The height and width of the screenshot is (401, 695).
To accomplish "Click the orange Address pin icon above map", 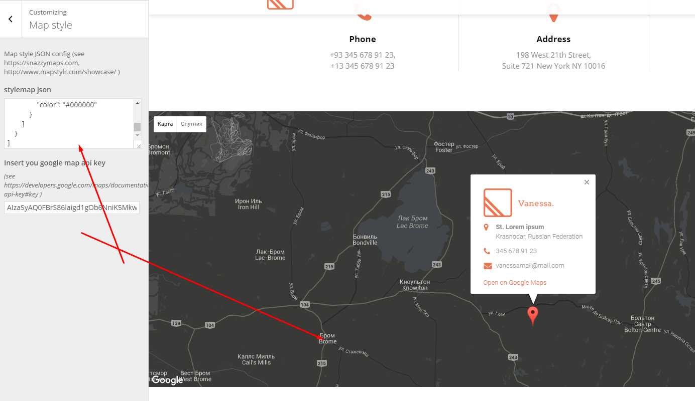I will tap(553, 13).
